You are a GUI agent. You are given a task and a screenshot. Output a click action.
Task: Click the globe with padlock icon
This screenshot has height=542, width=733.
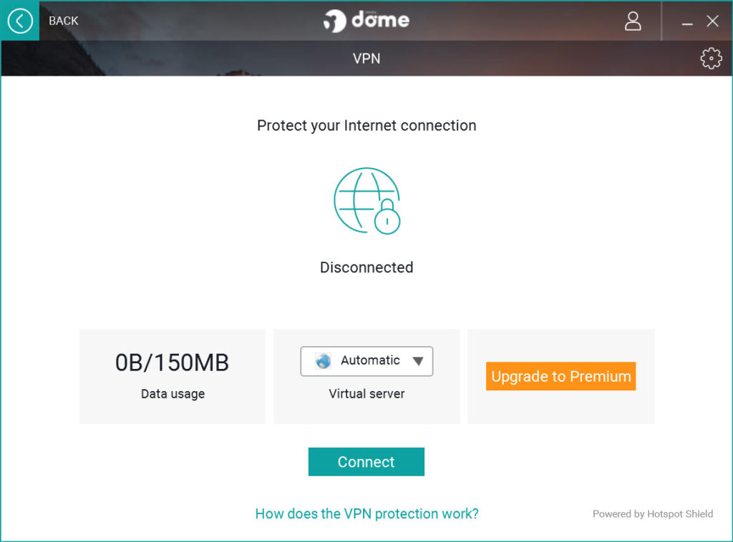pyautogui.click(x=367, y=201)
